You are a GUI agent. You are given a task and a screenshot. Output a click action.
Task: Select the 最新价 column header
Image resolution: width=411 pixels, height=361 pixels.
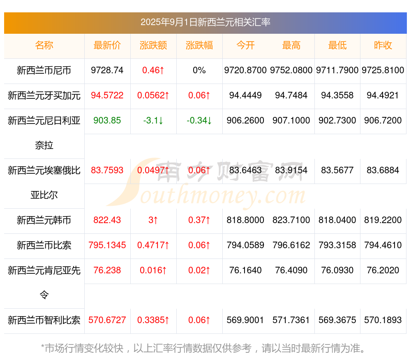107,45
